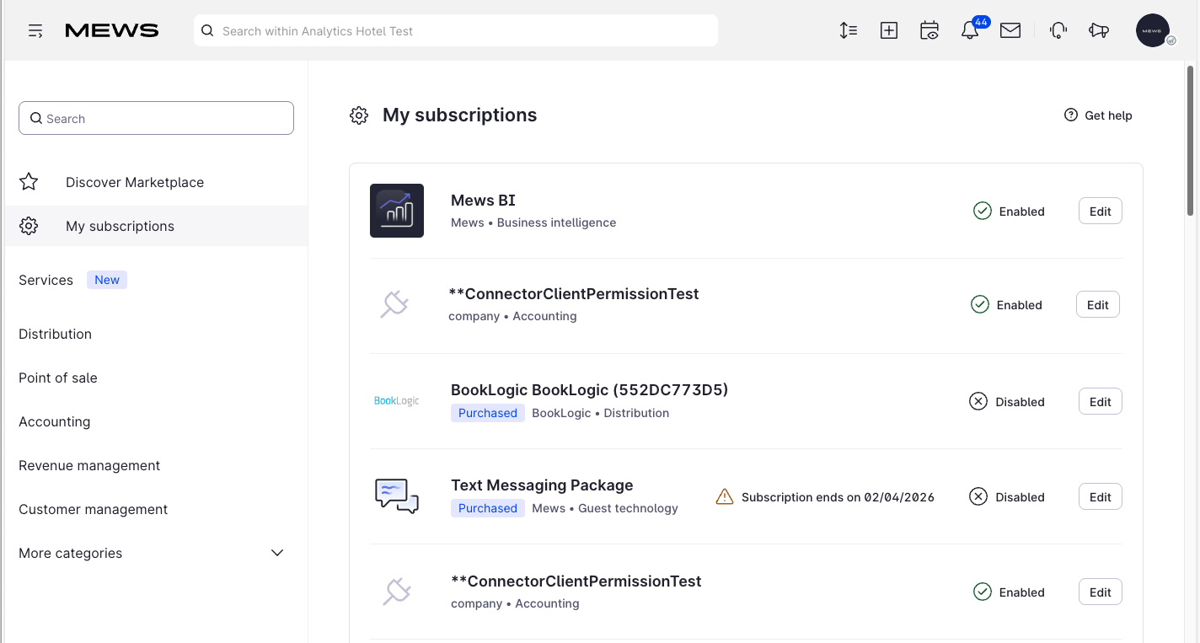
Task: Click the gear icon beside My subscriptions sidebar item
Action: pyautogui.click(x=29, y=226)
